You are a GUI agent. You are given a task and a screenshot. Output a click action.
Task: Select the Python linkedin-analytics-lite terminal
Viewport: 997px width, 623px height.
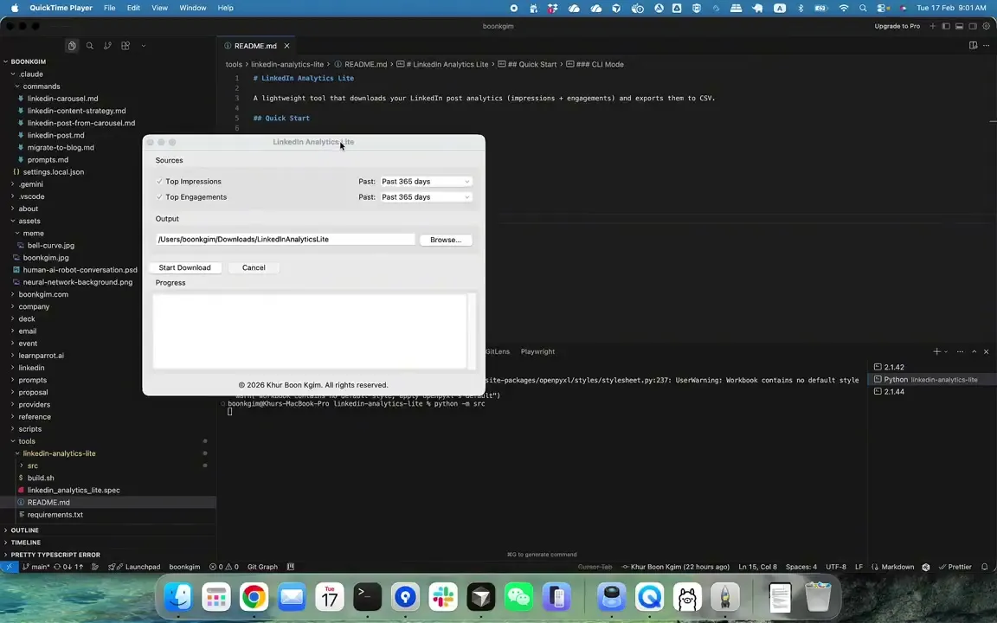tap(931, 380)
